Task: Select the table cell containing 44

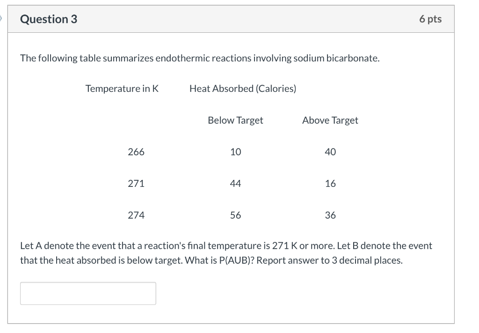Action: coord(236,183)
